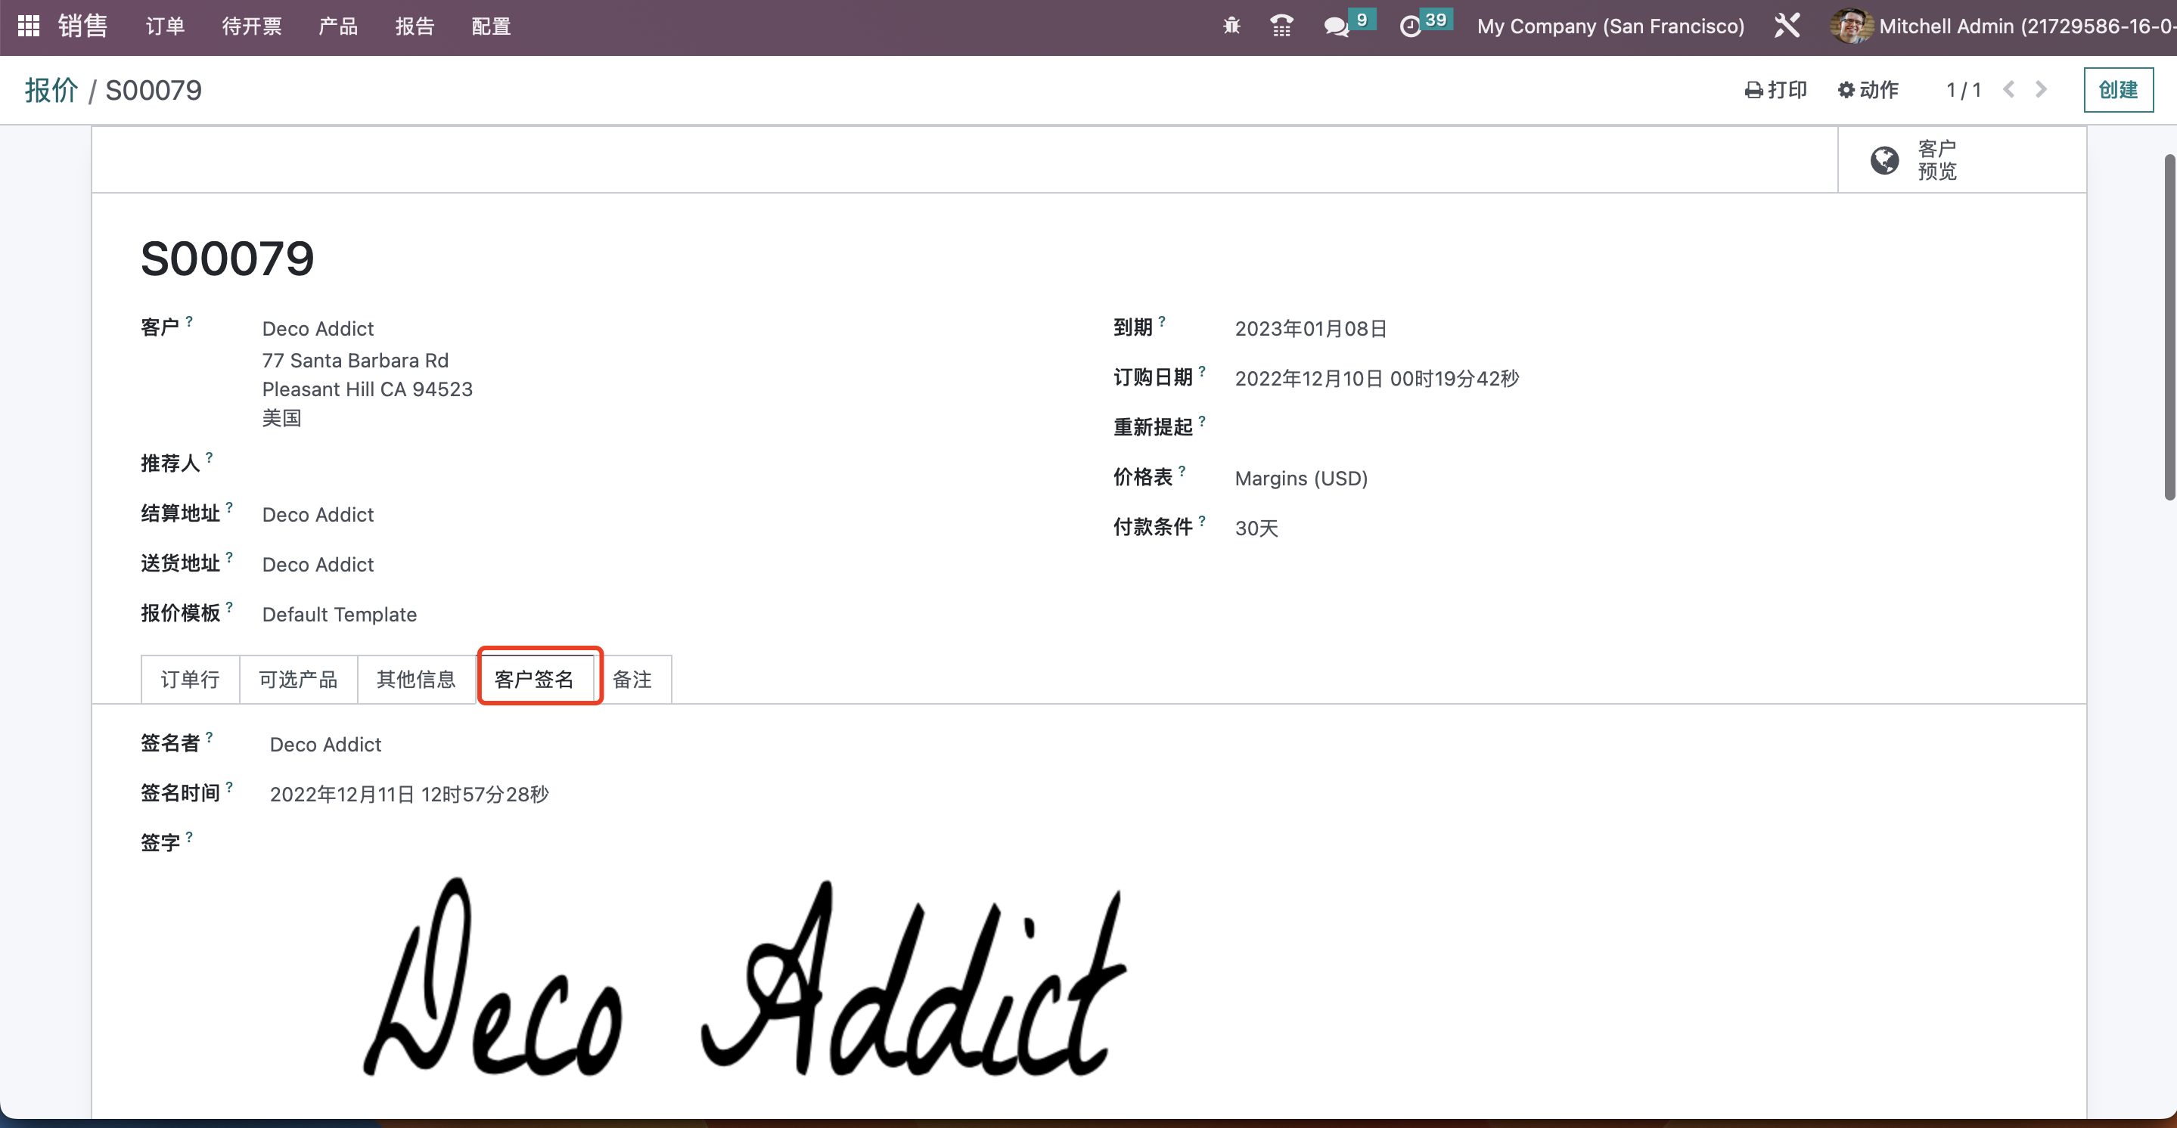Click the 销售 app title
2177x1128 pixels.
[x=82, y=26]
